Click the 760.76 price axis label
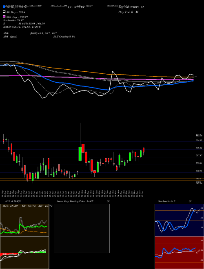 (199, 171)
